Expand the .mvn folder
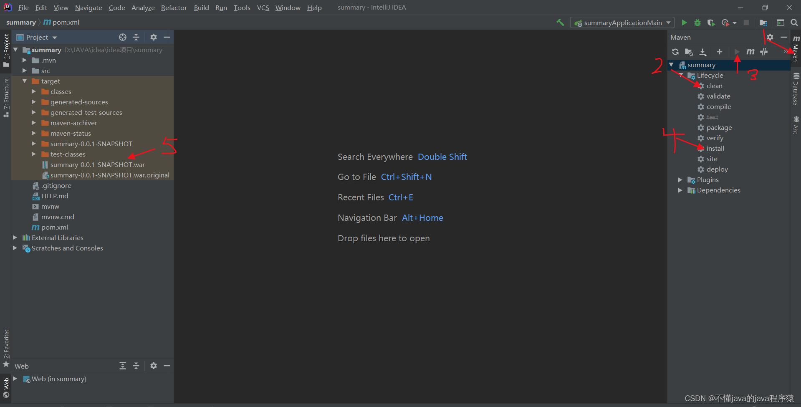 click(x=25, y=60)
